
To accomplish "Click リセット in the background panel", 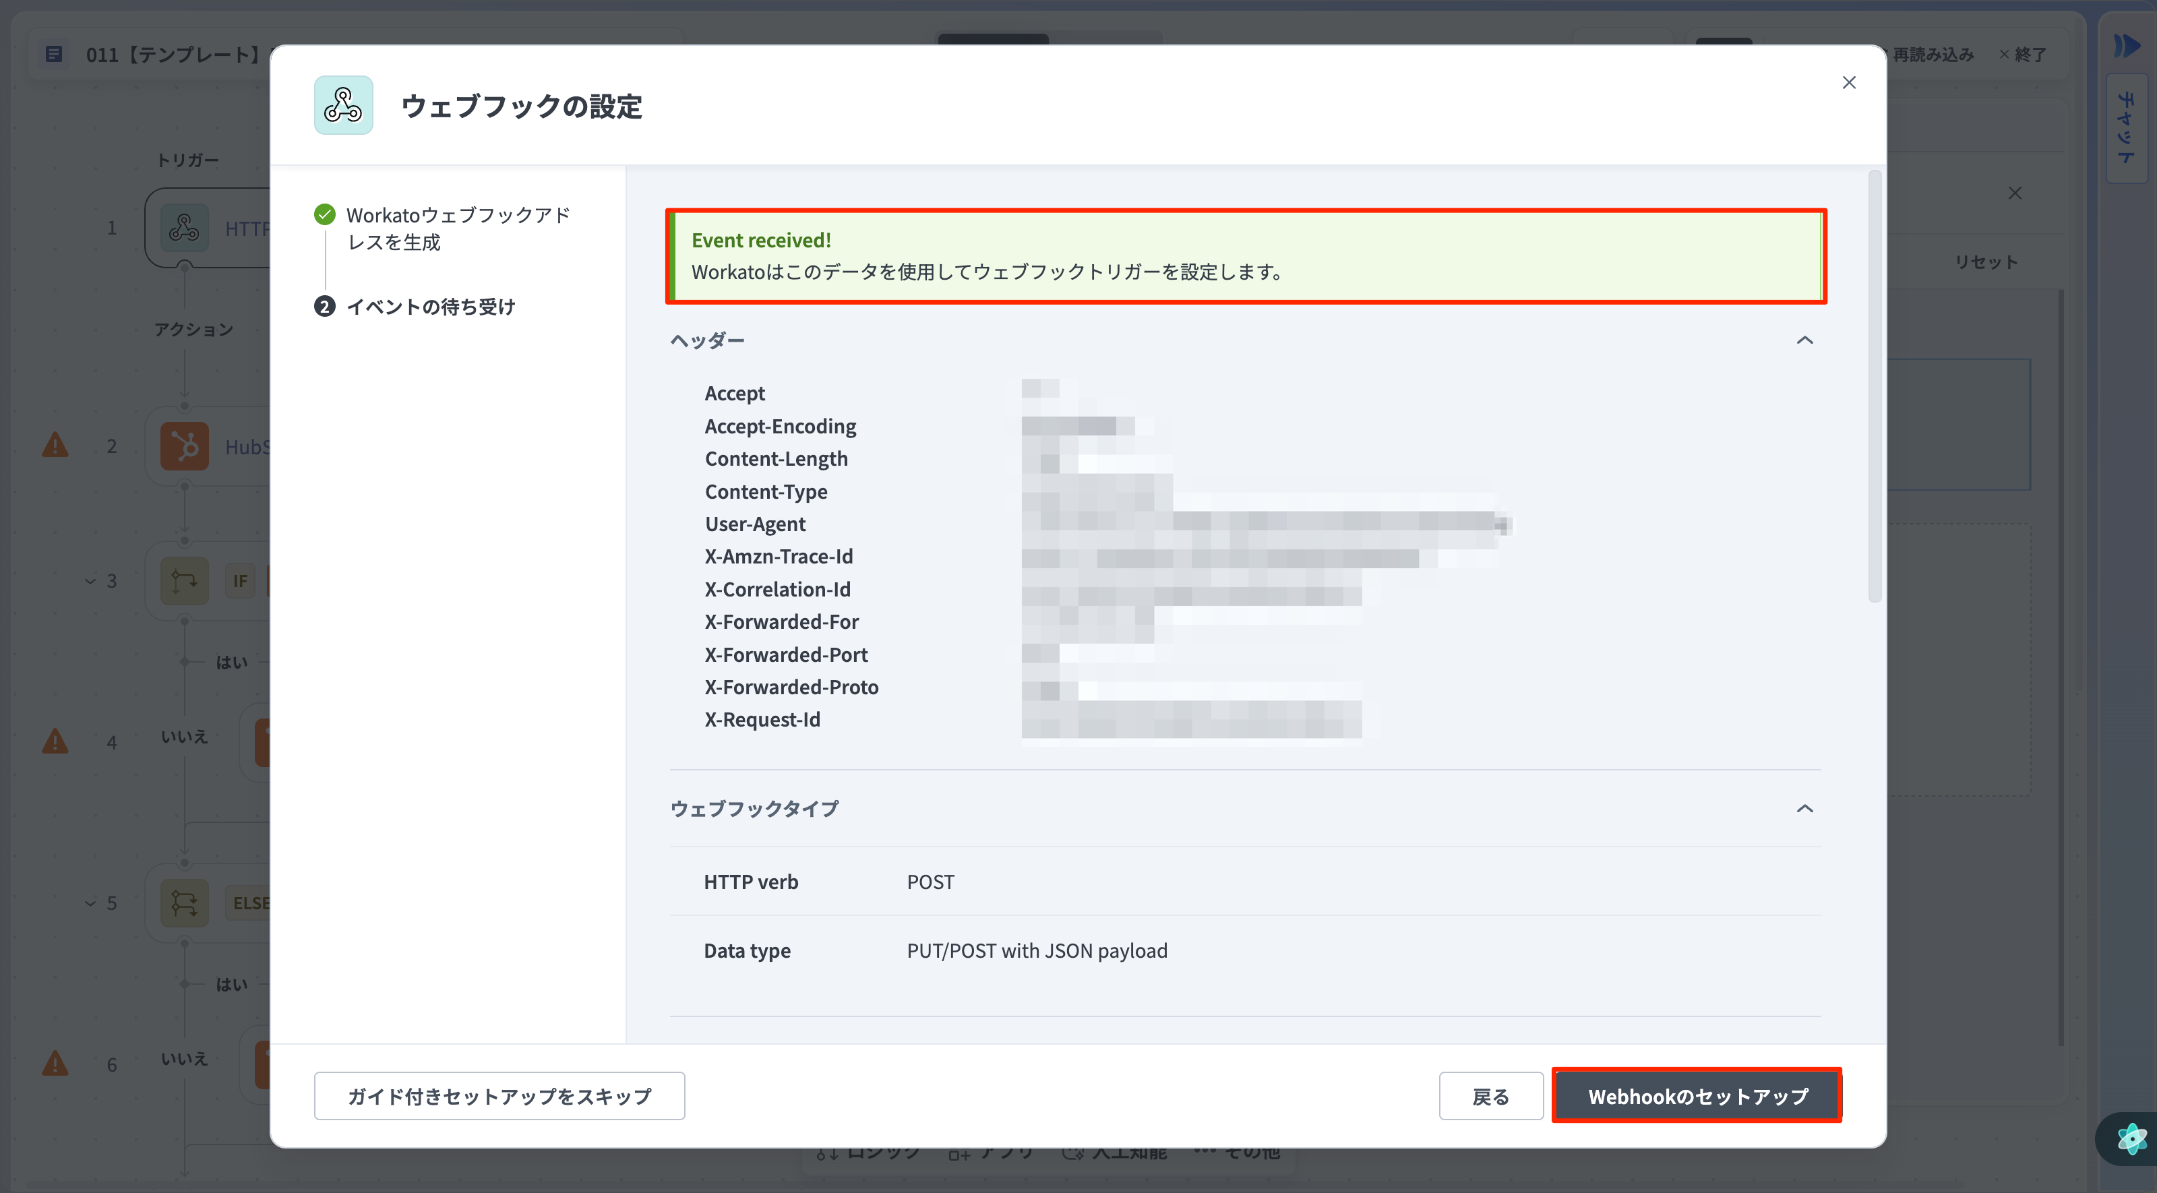I will (1986, 262).
